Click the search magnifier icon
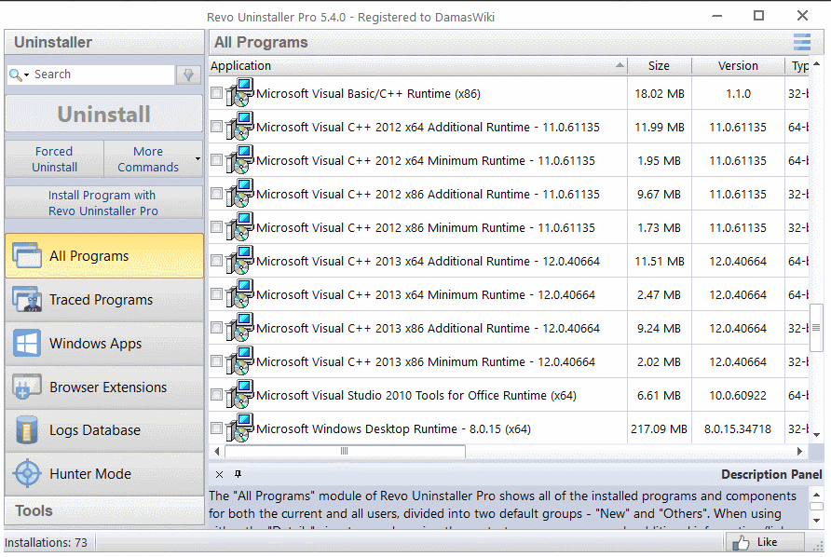This screenshot has height=557, width=831. 15,75
